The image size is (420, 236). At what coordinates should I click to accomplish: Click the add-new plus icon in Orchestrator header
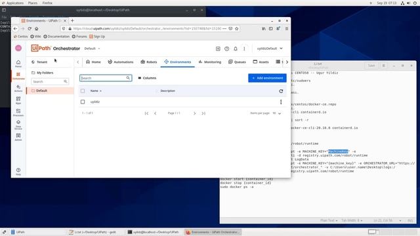(218, 49)
